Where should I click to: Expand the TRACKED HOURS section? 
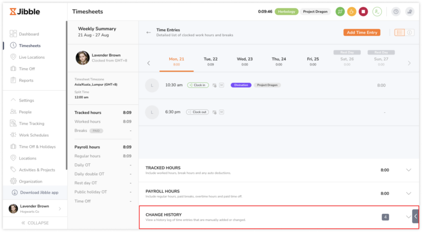pos(409,170)
